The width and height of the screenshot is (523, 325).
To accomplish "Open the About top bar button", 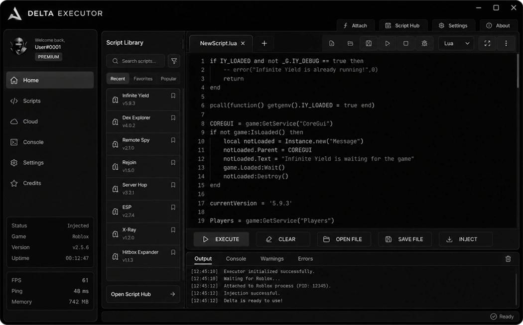I will (x=498, y=26).
